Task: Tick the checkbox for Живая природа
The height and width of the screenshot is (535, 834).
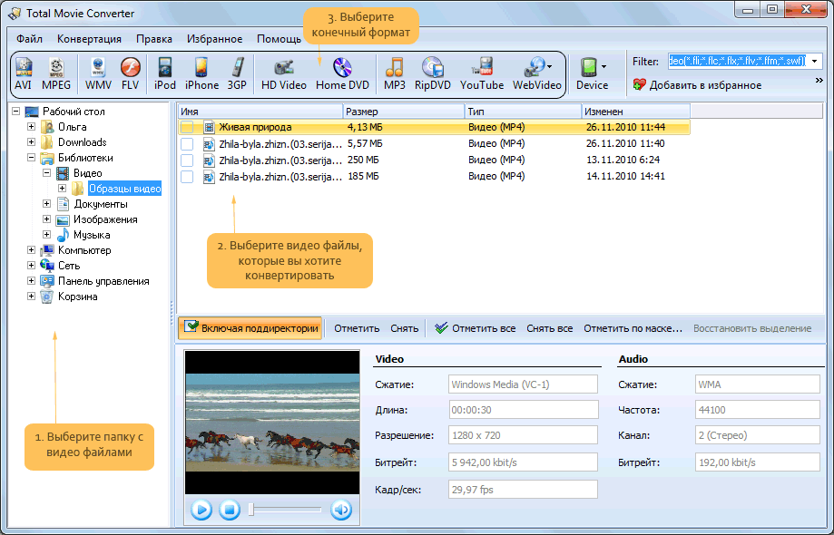Action: coord(187,128)
